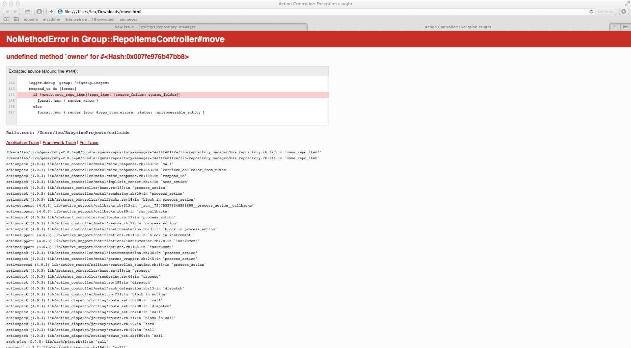The width and height of the screenshot is (631, 348).
Task: Click has_repository.rb:323 trace line
Action: tap(164, 152)
